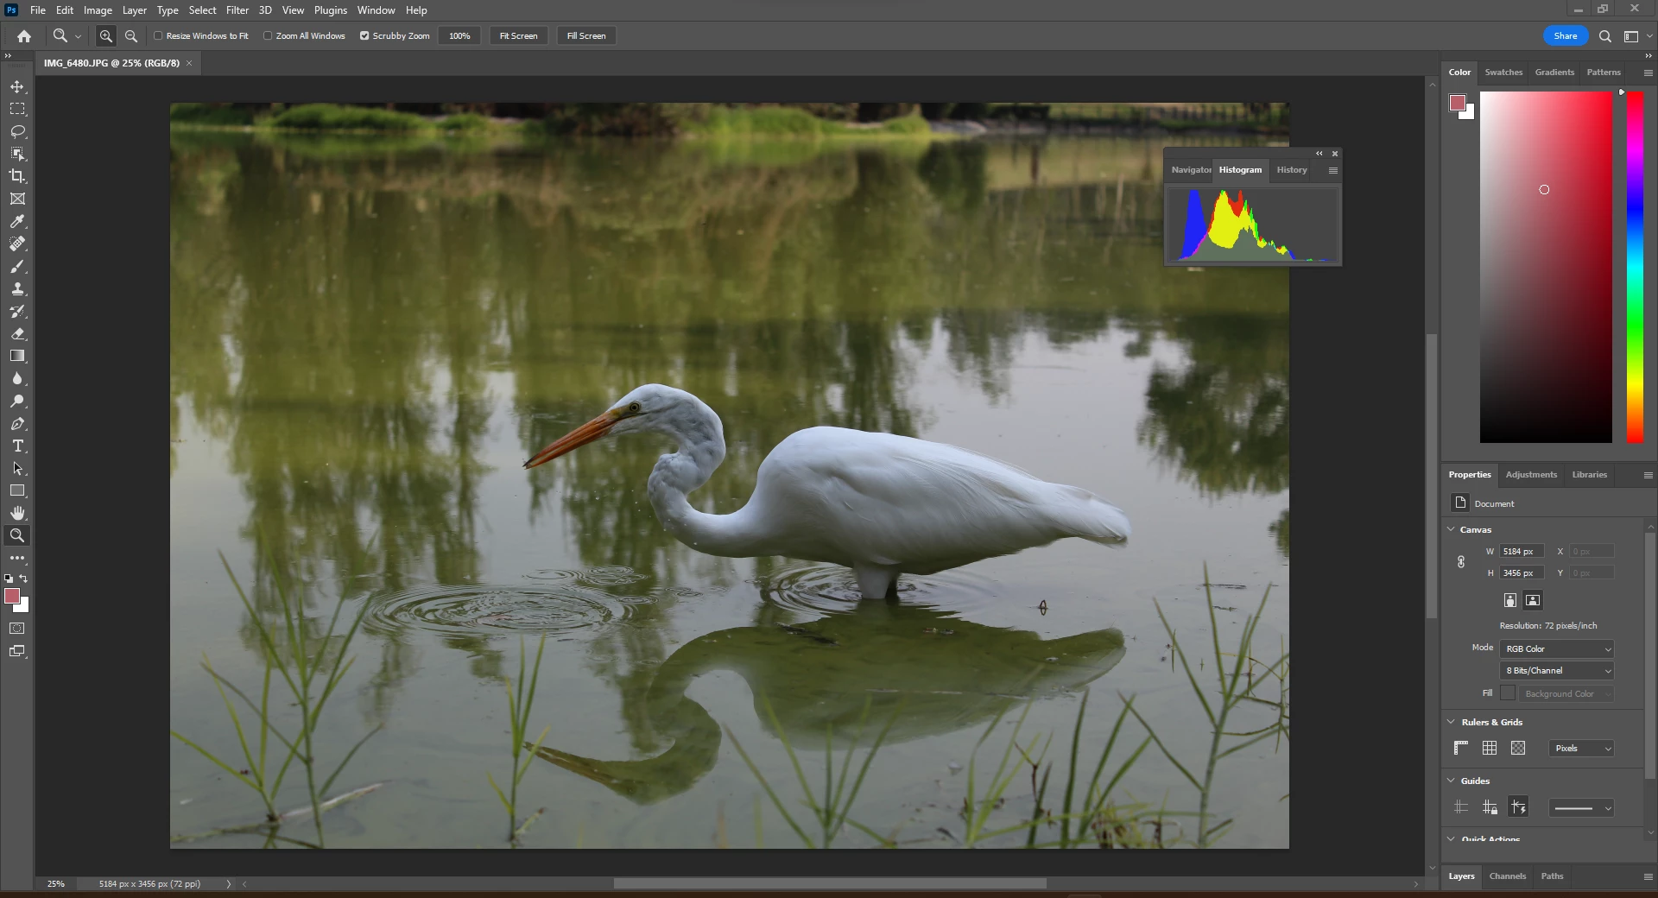Collapse the Guides section
The image size is (1658, 898).
click(1452, 781)
